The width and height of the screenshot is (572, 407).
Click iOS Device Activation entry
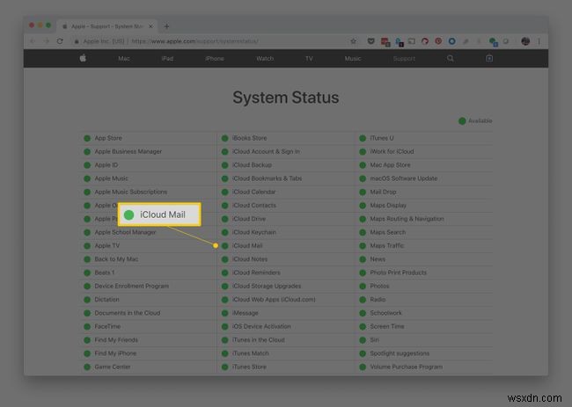tap(261, 327)
